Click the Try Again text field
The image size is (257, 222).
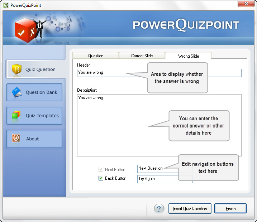(x=165, y=179)
